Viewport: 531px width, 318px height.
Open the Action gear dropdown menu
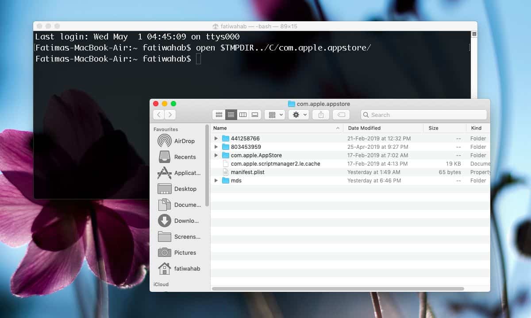click(x=298, y=115)
